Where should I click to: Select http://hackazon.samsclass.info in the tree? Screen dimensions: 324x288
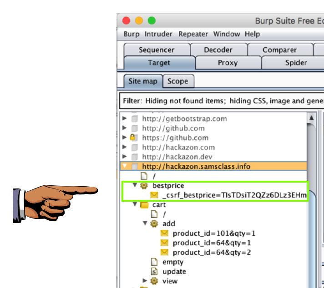point(196,166)
